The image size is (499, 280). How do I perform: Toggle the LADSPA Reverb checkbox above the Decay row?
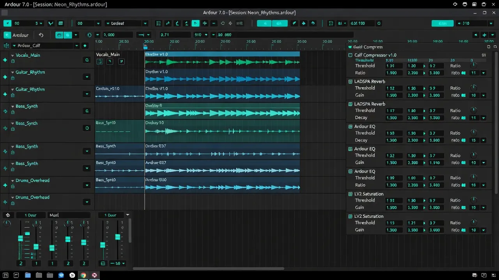tap(350, 104)
